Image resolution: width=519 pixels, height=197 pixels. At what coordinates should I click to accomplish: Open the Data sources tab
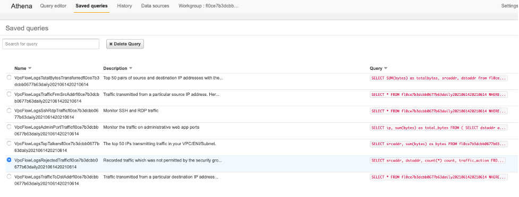coord(155,6)
